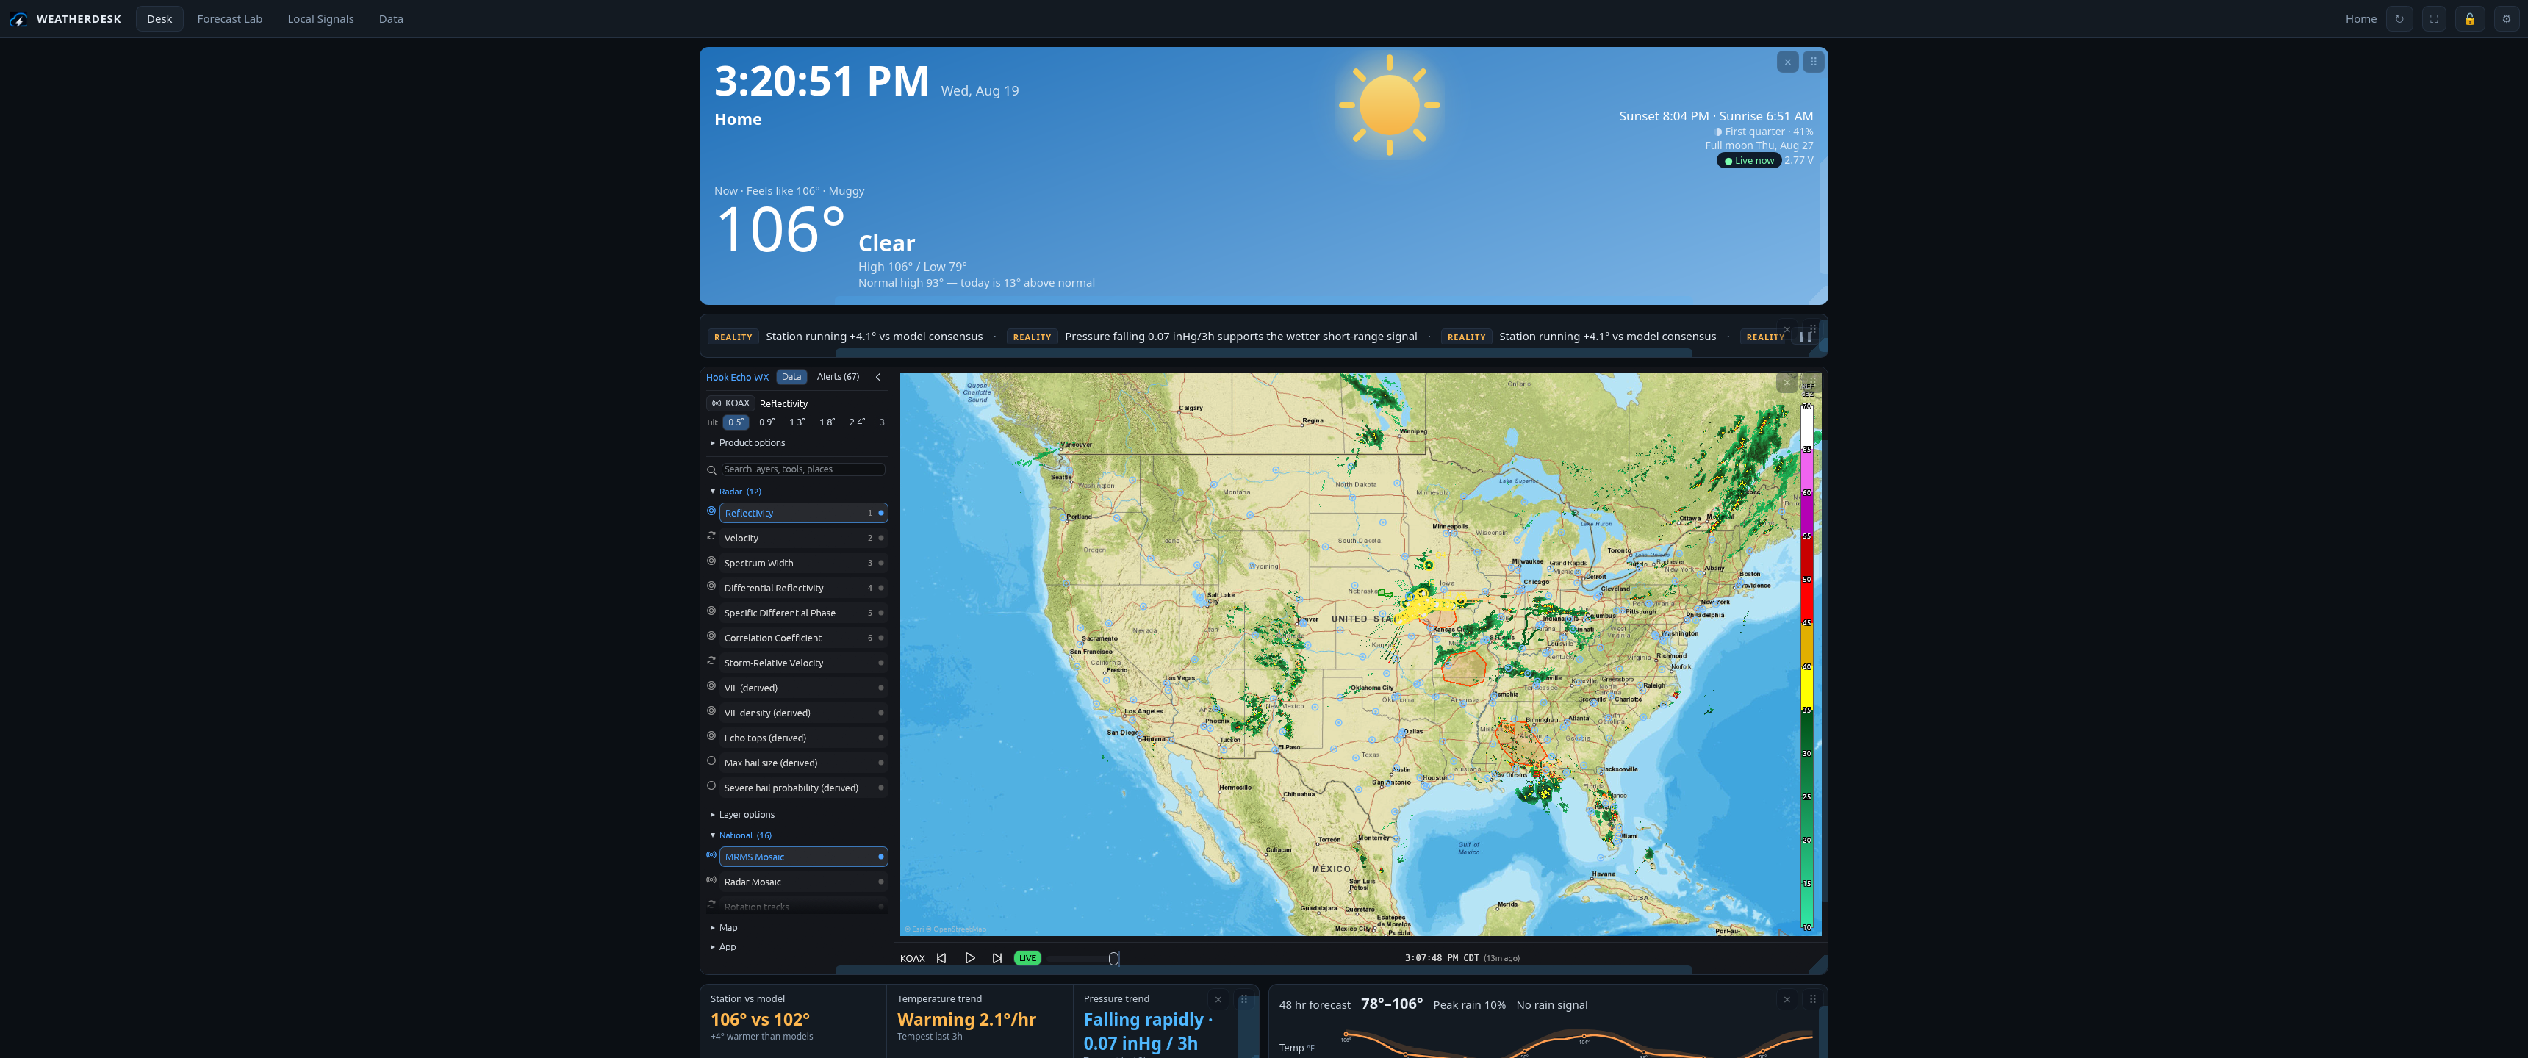Image resolution: width=2528 pixels, height=1058 pixels.
Task: Step to next radar frame
Action: (x=997, y=958)
